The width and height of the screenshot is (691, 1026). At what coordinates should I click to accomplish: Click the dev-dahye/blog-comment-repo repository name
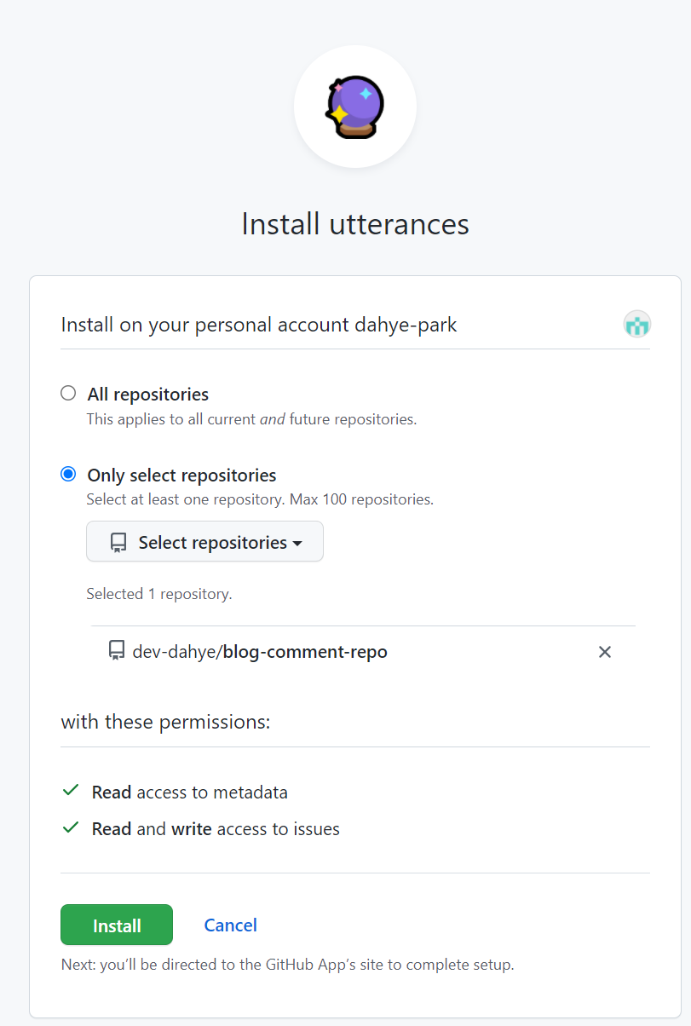coord(260,652)
